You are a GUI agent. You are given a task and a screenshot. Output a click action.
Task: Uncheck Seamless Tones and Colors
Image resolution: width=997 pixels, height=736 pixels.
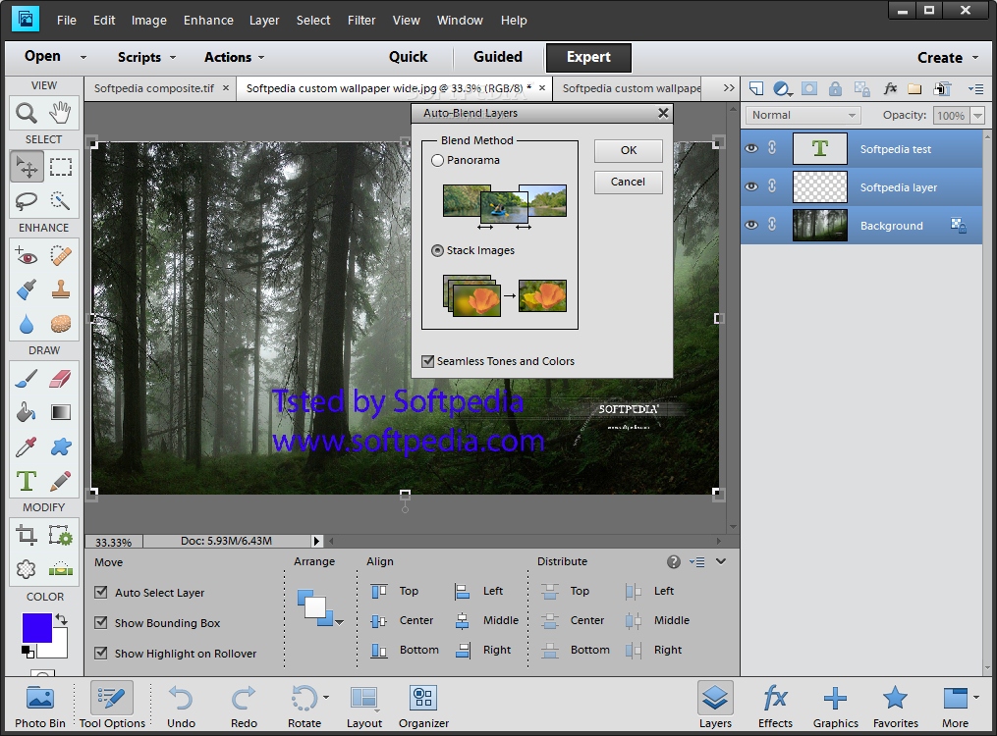(x=428, y=361)
